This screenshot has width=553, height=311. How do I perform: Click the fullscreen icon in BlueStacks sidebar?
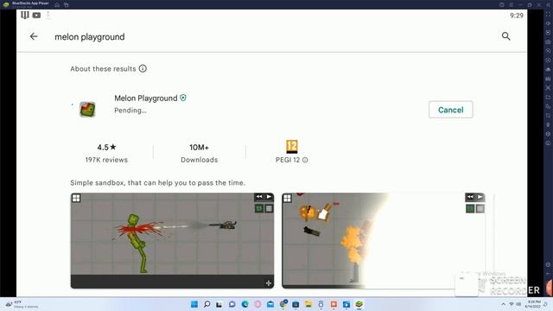click(548, 14)
